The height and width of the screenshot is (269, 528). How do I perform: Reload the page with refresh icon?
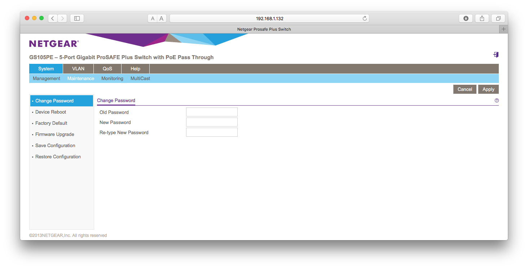[x=365, y=18]
